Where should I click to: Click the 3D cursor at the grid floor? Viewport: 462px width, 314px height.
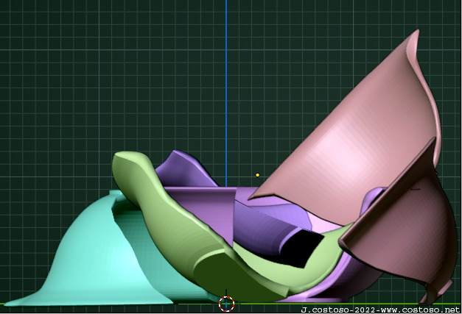(x=226, y=304)
